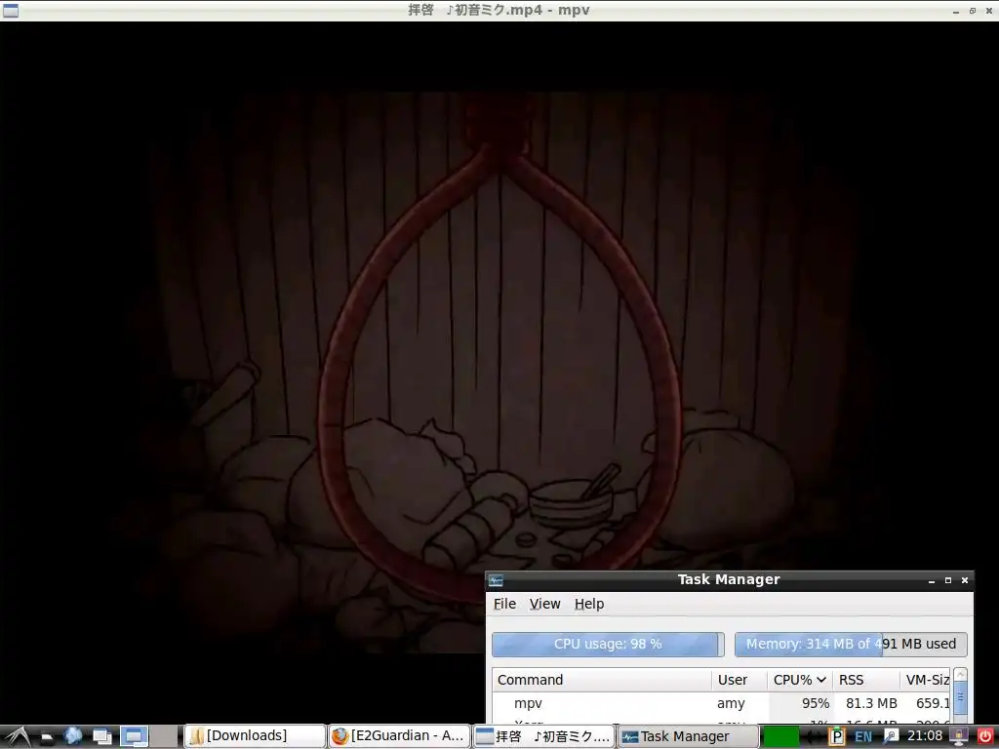This screenshot has height=749, width=999.
Task: Click the Task Manager title bar icon
Action: (x=497, y=580)
